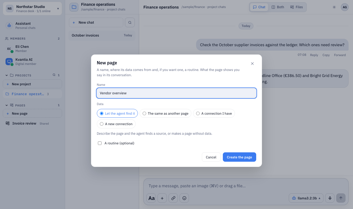Add an attachment with the plus button
The width and height of the screenshot is (353, 209).
tap(162, 198)
